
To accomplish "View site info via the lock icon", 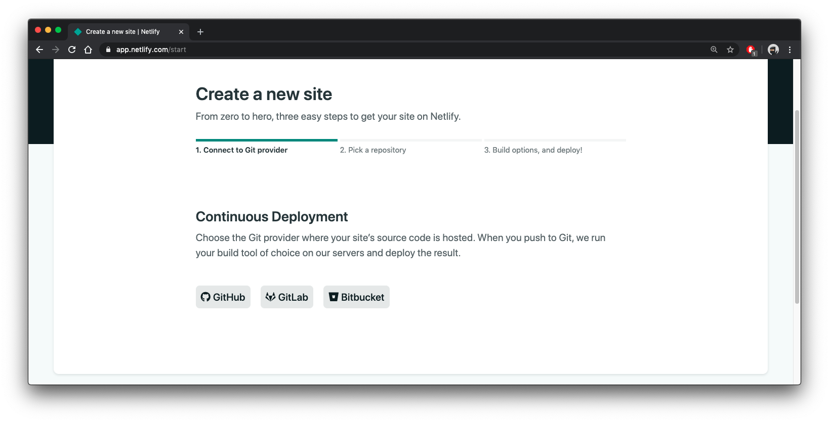I will tap(108, 50).
